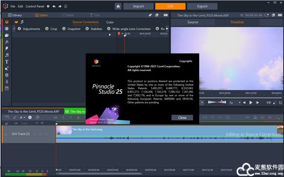284x177 pixels.
Task: Click the circular record icon in timeline toolbar
Action: [x=30, y=118]
